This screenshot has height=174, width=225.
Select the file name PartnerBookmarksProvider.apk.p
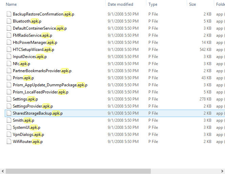tap(42, 71)
